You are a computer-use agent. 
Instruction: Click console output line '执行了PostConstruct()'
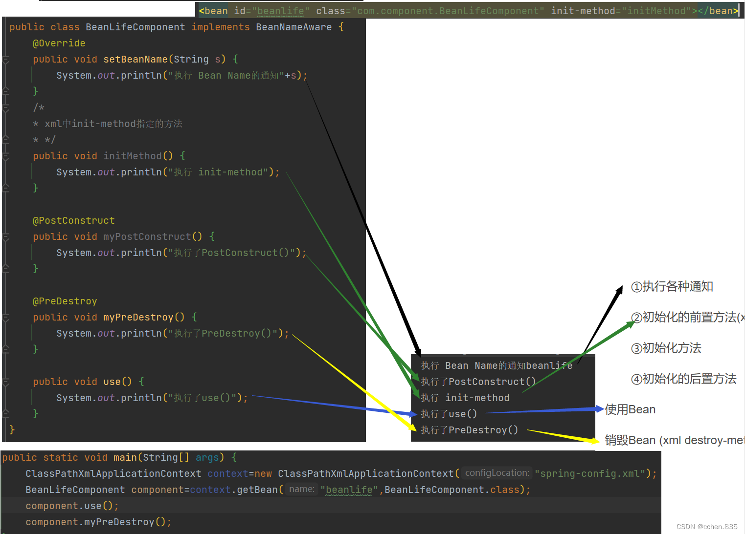[478, 382]
